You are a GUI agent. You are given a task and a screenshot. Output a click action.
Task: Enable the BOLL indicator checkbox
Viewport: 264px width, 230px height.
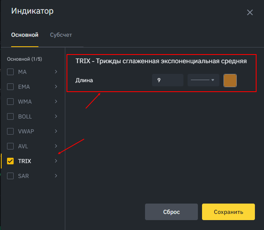click(11, 117)
